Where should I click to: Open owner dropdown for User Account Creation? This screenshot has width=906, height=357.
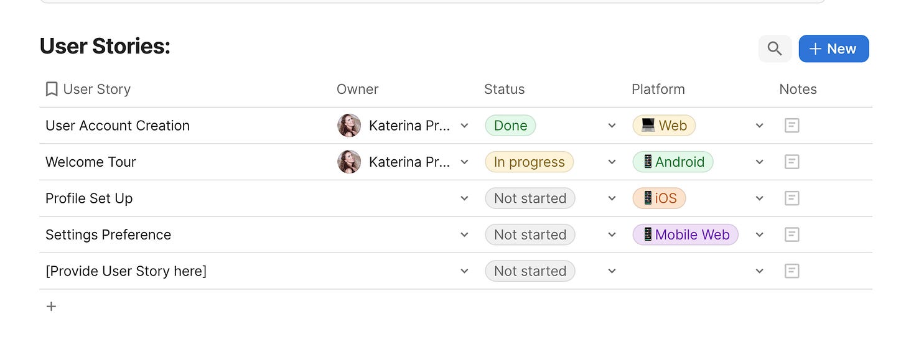point(464,126)
